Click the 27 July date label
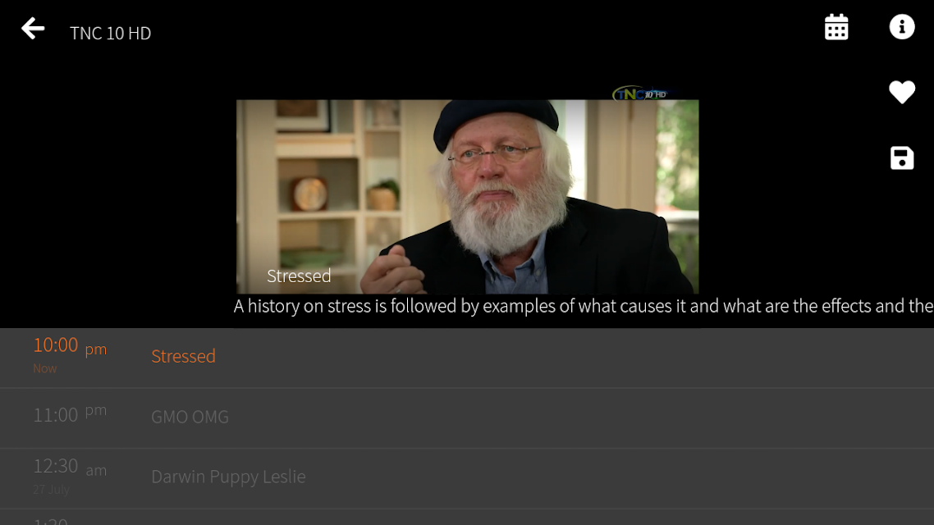934x525 pixels. (x=51, y=489)
